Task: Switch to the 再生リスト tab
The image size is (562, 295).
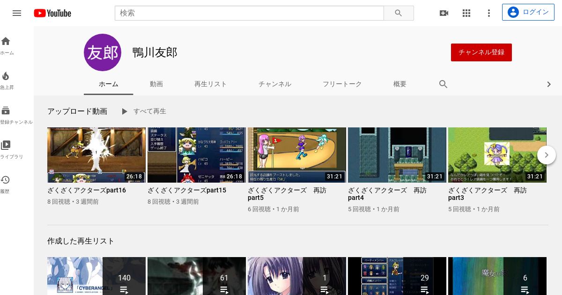Action: pyautogui.click(x=210, y=84)
